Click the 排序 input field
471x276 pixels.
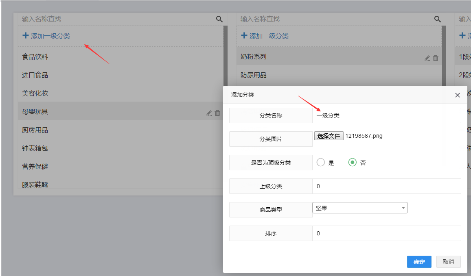[387, 233]
